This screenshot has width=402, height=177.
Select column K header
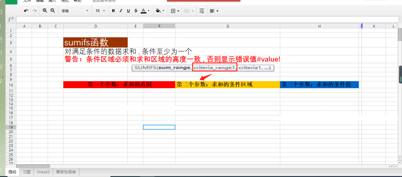point(374,26)
